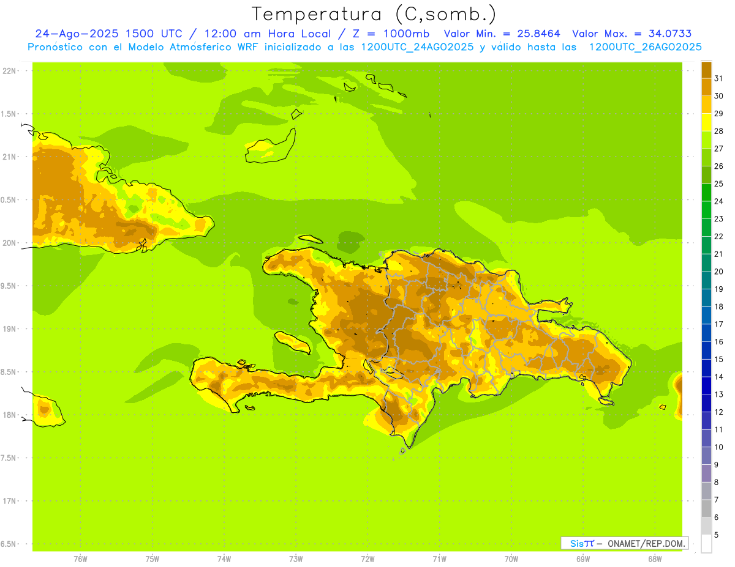The image size is (735, 567).
Task: Click the '22N' latitude label
Action: click(x=9, y=71)
